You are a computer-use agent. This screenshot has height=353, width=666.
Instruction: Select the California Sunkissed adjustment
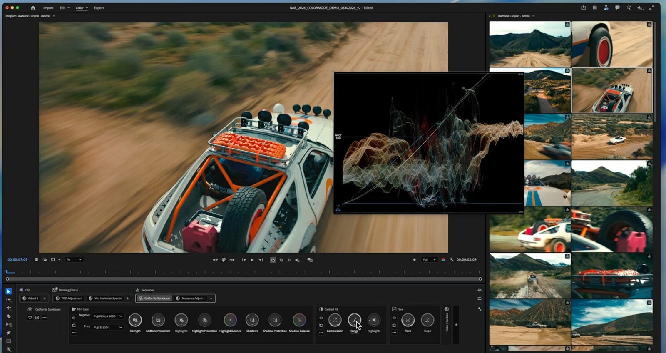coord(154,298)
